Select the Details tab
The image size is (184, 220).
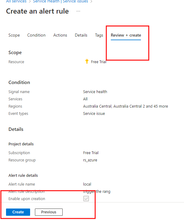(81, 35)
